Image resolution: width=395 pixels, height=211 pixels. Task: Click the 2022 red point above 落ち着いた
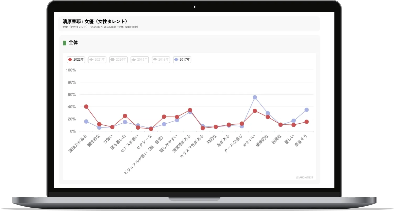125,116
